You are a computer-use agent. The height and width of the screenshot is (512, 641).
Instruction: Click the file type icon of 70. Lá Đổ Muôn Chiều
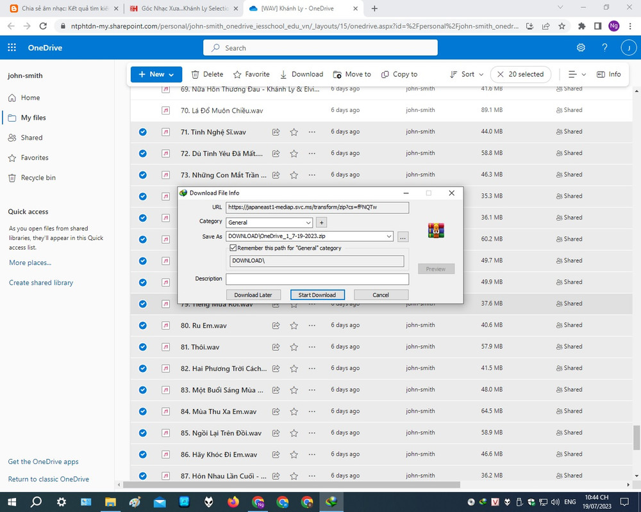coord(165,110)
